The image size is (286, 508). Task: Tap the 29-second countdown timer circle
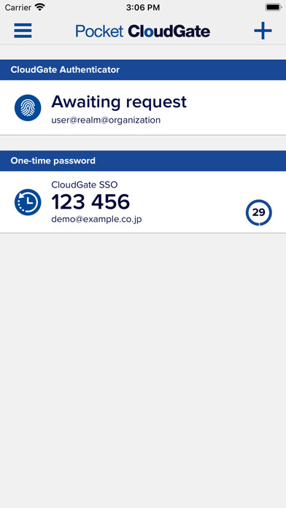(x=258, y=212)
